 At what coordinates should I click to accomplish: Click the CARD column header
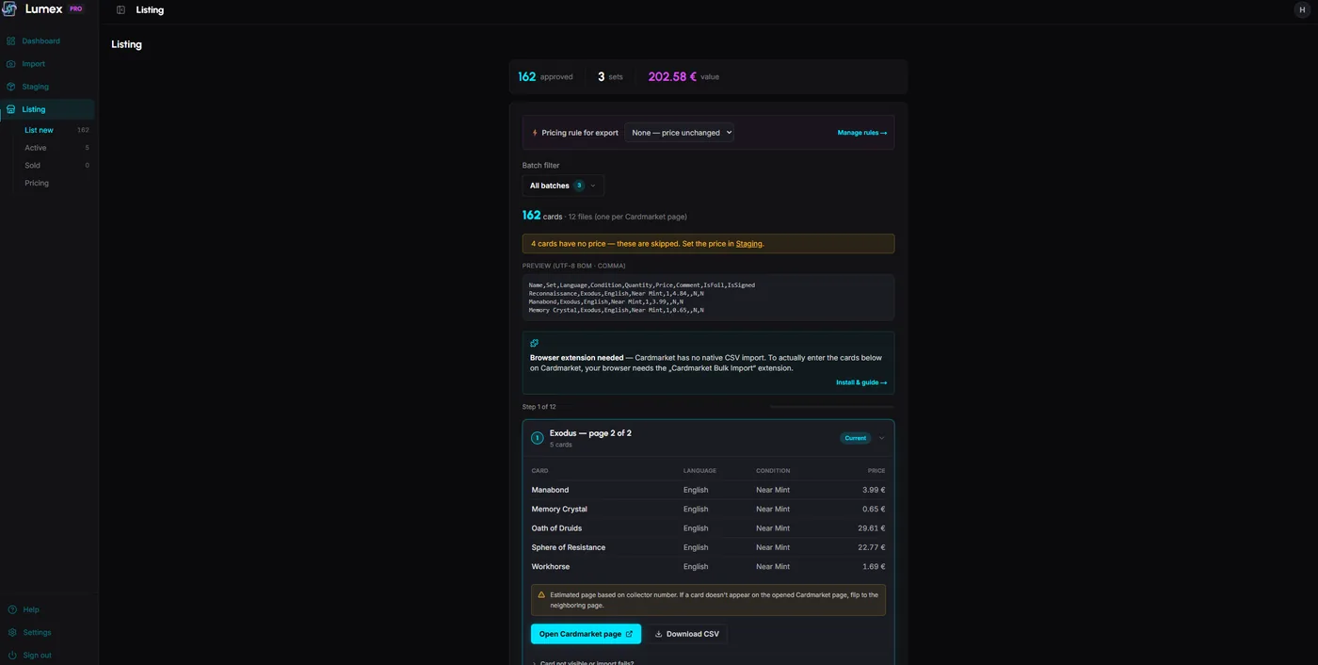point(539,471)
